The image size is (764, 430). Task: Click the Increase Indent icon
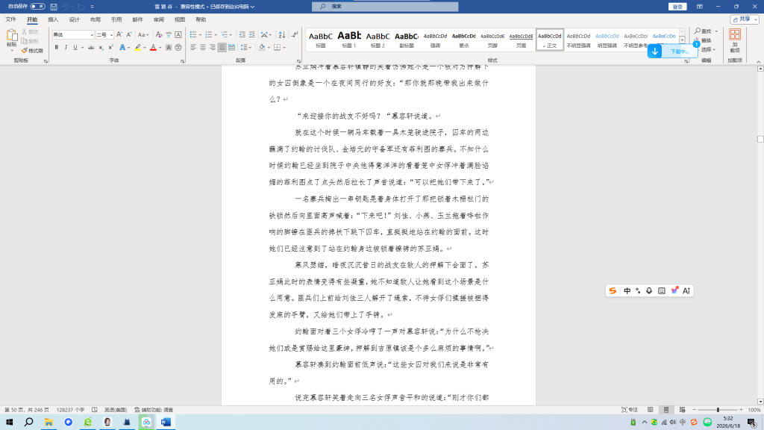pyautogui.click(x=252, y=34)
